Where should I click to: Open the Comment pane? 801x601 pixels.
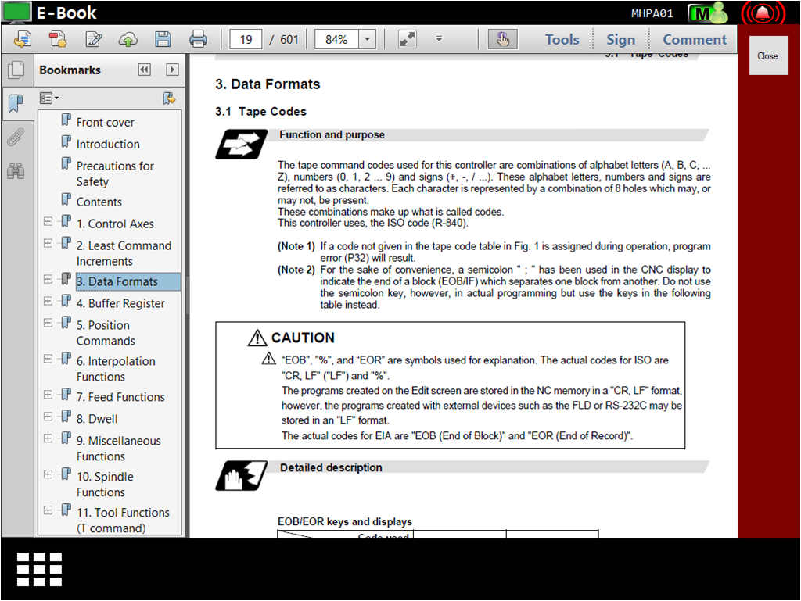(x=694, y=39)
